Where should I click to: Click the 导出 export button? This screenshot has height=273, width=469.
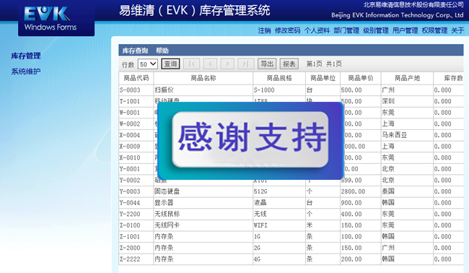[267, 64]
